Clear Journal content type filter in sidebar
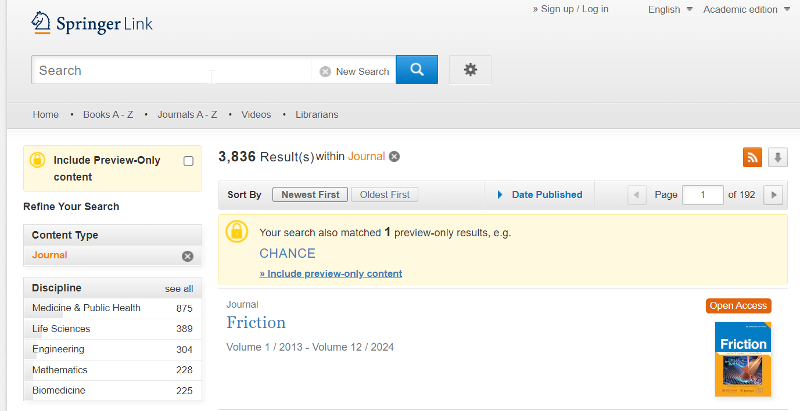Viewport: 800px width, 411px height. point(187,256)
